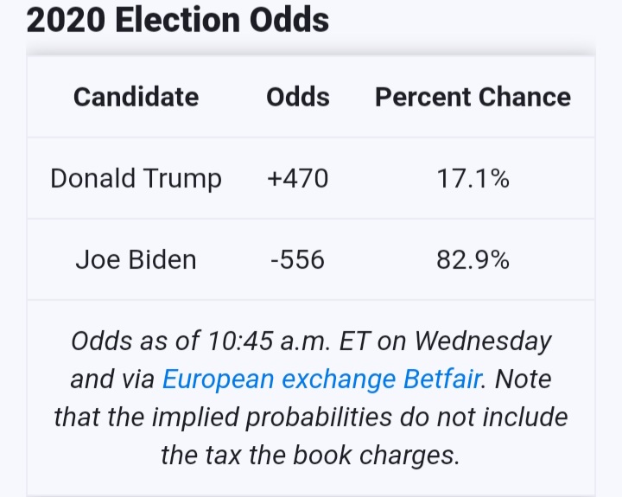Click the 2020 Election Odds heading
The width and height of the screenshot is (622, 497).
(178, 20)
